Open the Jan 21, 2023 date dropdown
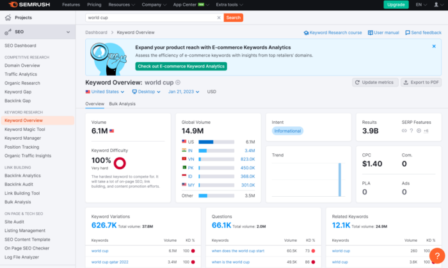The image size is (448, 268). coord(184,92)
